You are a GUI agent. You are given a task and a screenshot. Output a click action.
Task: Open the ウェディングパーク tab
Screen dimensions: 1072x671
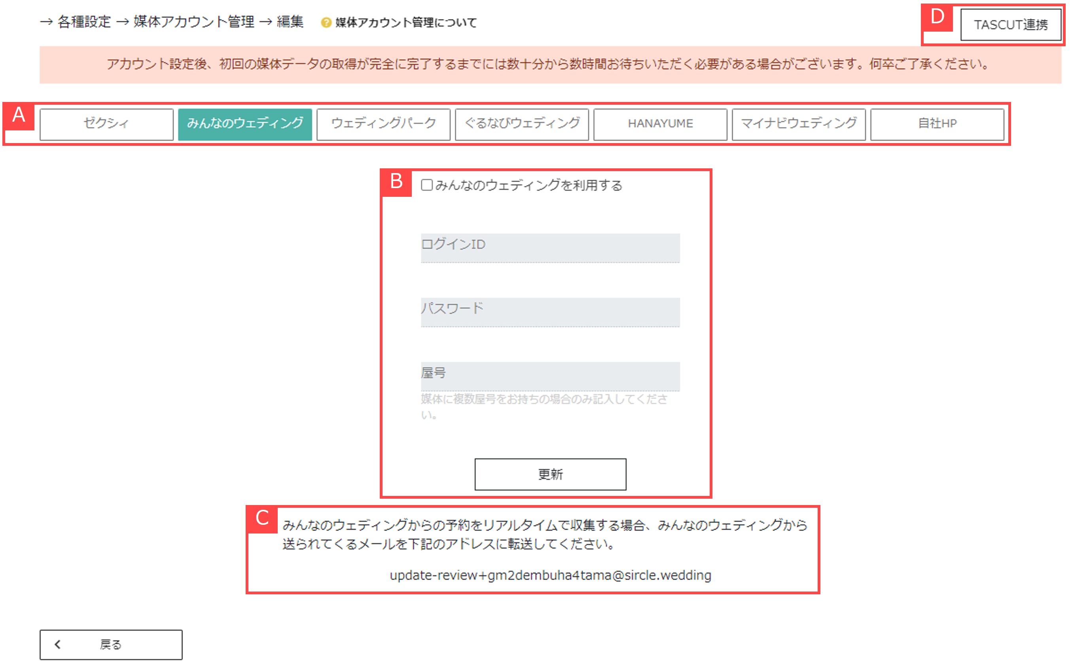(x=383, y=124)
